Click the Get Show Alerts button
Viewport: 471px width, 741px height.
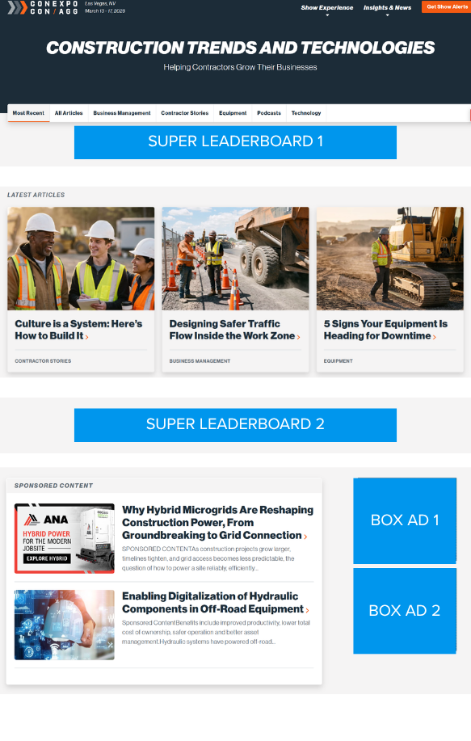447,6
